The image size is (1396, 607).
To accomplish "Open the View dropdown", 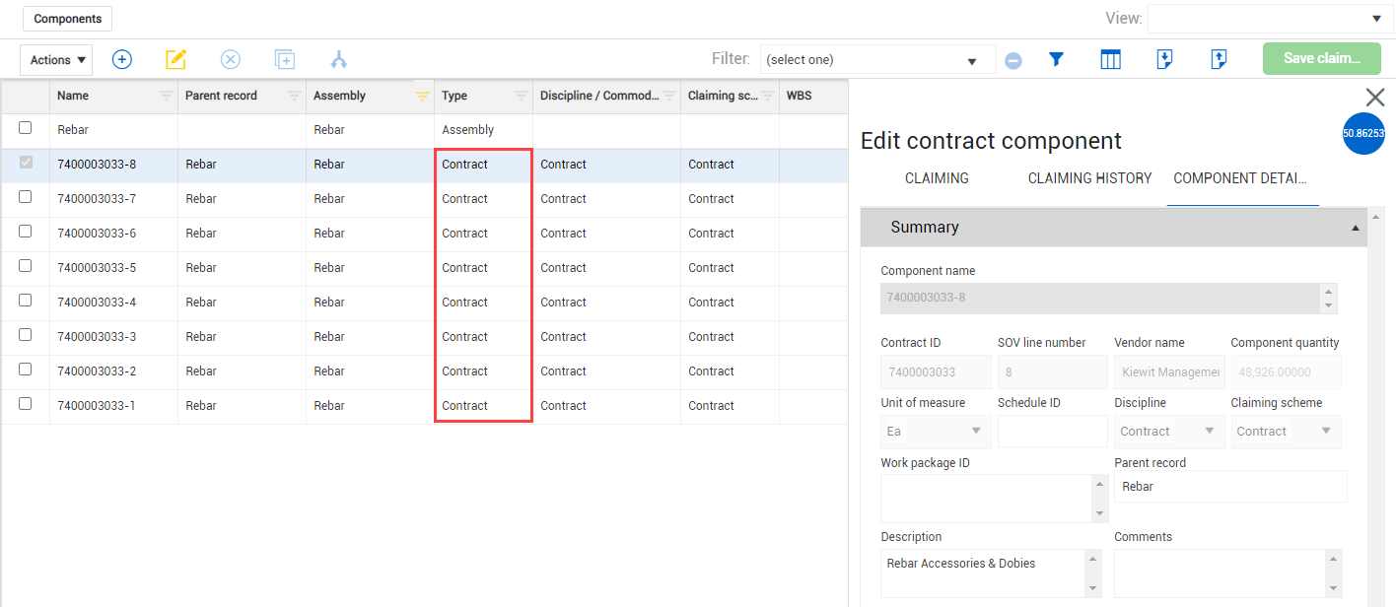I will pos(1268,19).
